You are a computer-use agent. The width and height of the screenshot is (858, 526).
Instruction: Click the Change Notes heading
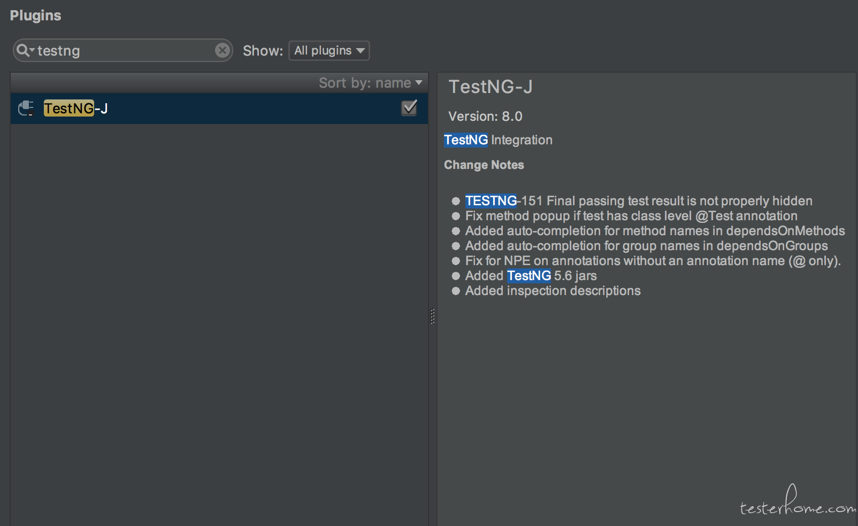tap(484, 165)
